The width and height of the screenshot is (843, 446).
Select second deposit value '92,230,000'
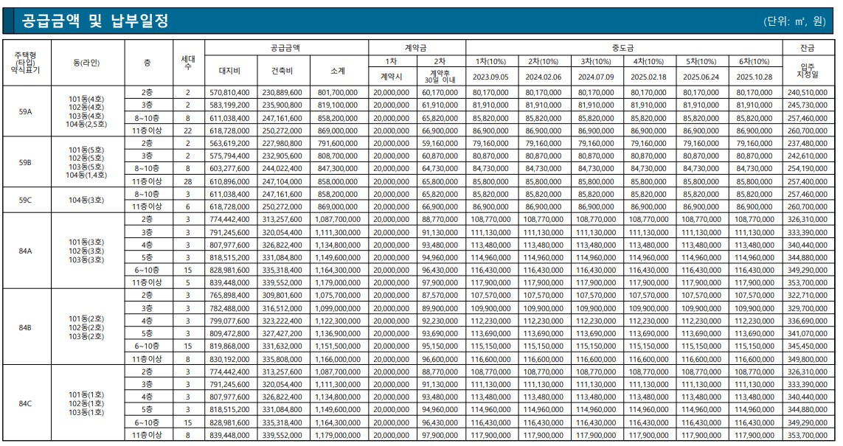click(440, 321)
